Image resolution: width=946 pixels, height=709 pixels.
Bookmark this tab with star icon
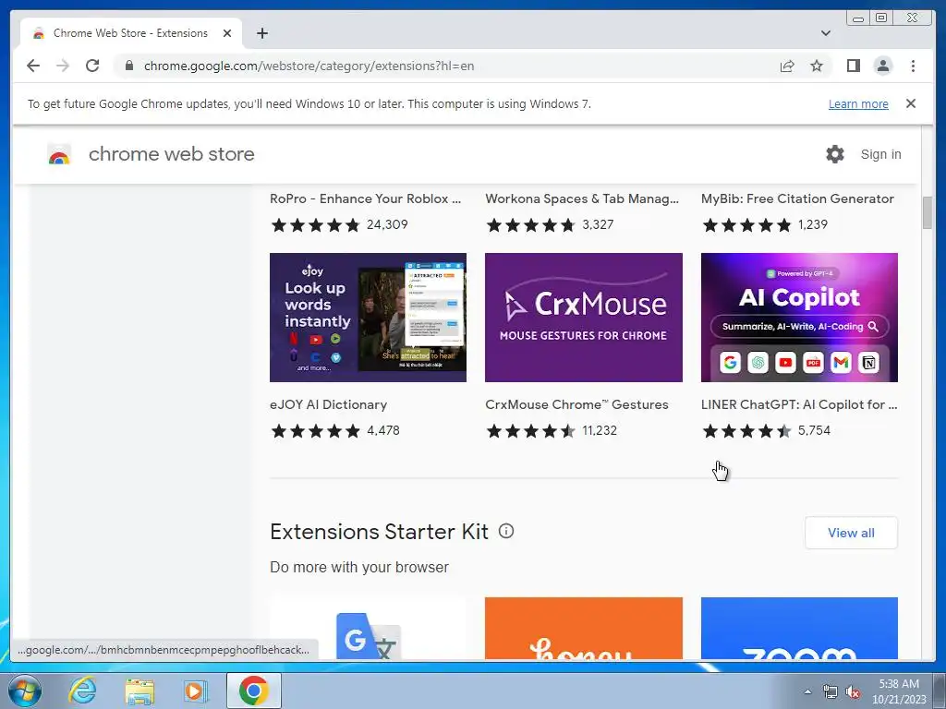pos(817,66)
